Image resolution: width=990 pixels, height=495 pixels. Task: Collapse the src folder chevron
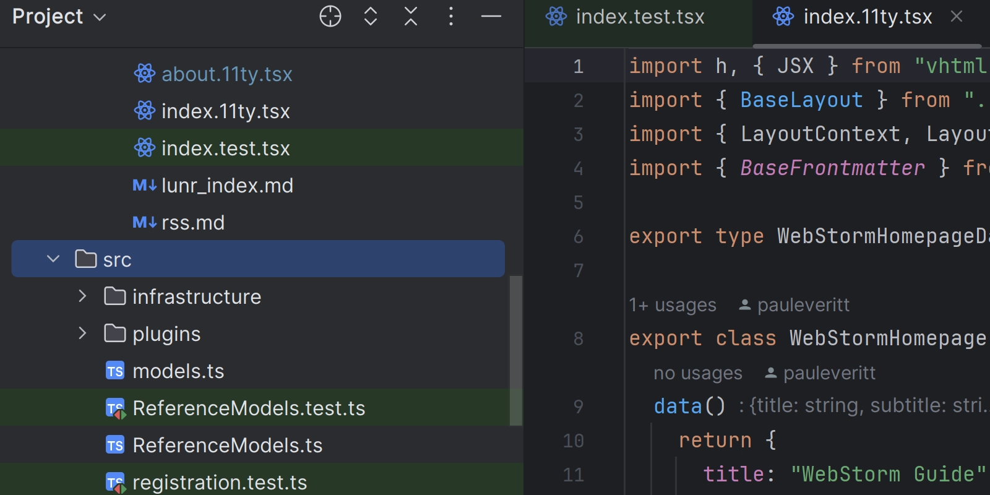[x=53, y=259]
